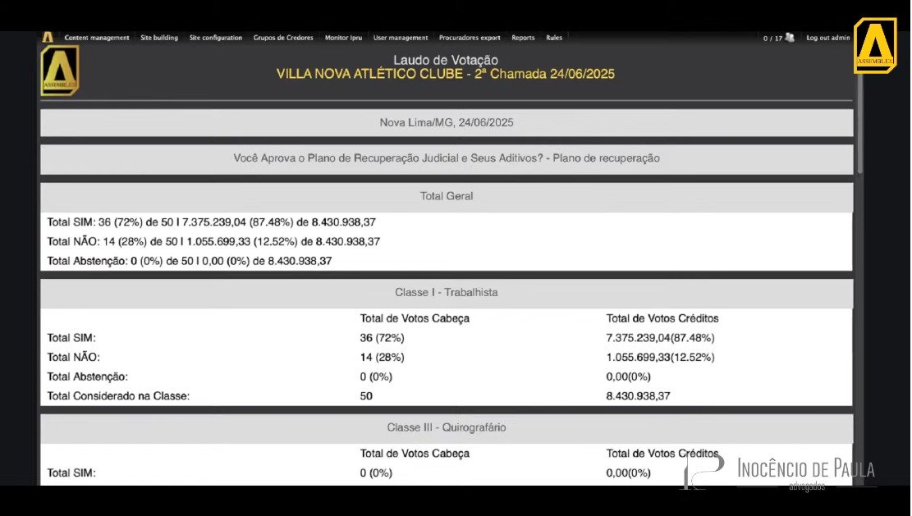Click the Classe III - Quirografário header
This screenshot has height=516, width=912.
(x=447, y=427)
